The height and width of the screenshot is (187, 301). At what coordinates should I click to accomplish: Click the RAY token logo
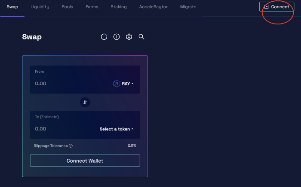(117, 84)
